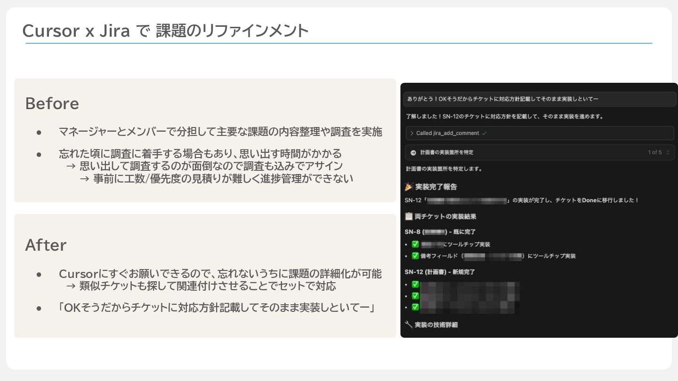Click the heading 実装完了報告
The width and height of the screenshot is (678, 381).
click(x=436, y=187)
